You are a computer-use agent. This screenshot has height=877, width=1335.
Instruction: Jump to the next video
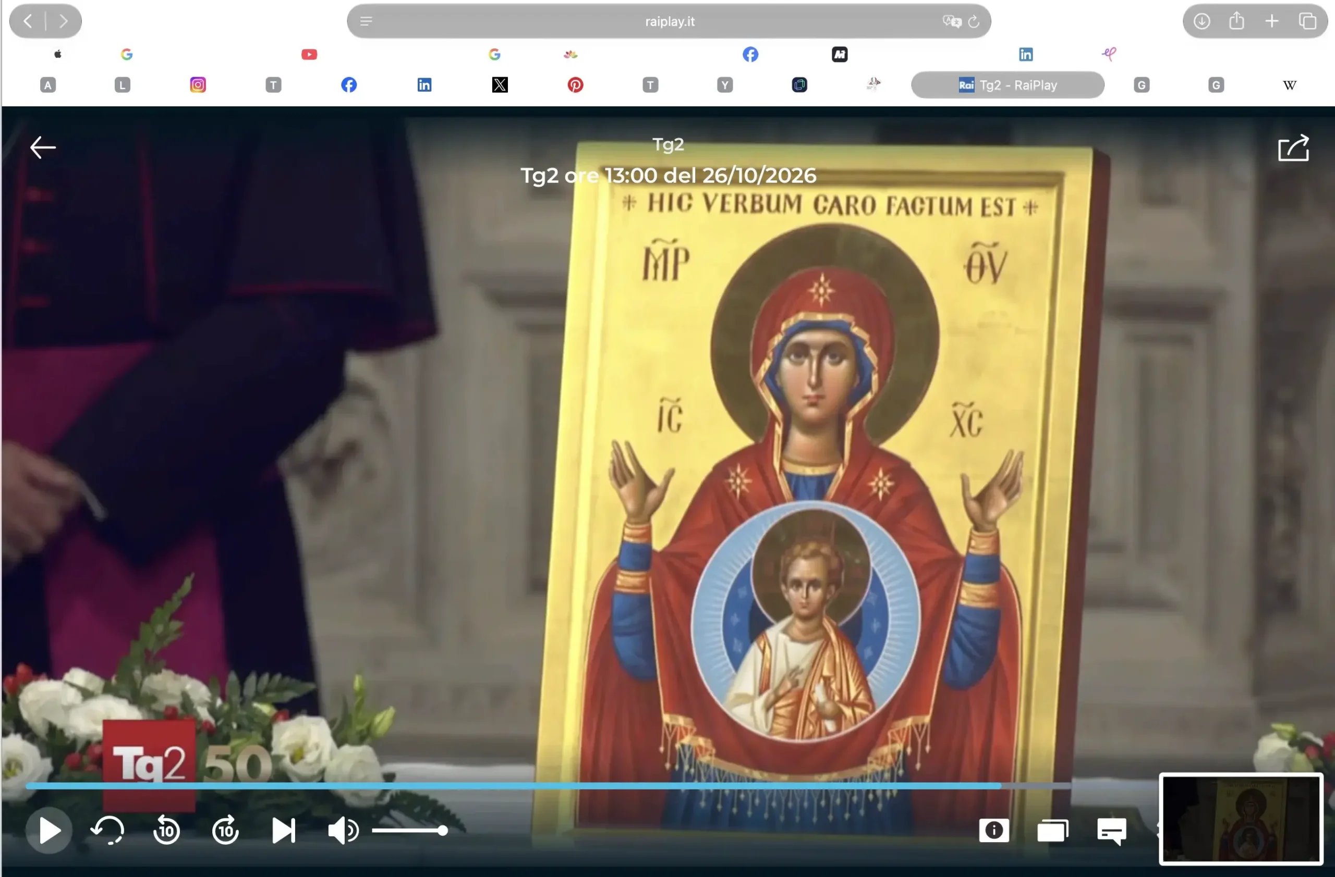coord(284,831)
